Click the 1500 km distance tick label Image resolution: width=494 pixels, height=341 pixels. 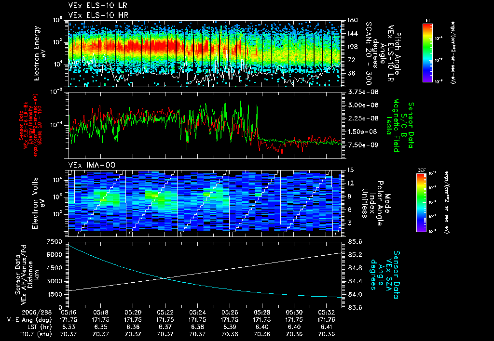54,294
